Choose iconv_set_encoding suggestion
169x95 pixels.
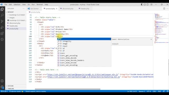point(84,65)
